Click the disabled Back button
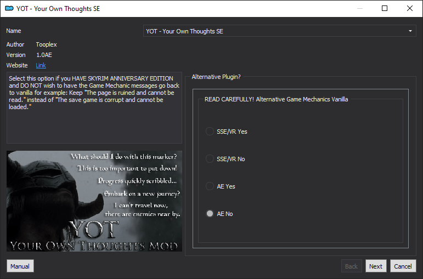 point(351,266)
